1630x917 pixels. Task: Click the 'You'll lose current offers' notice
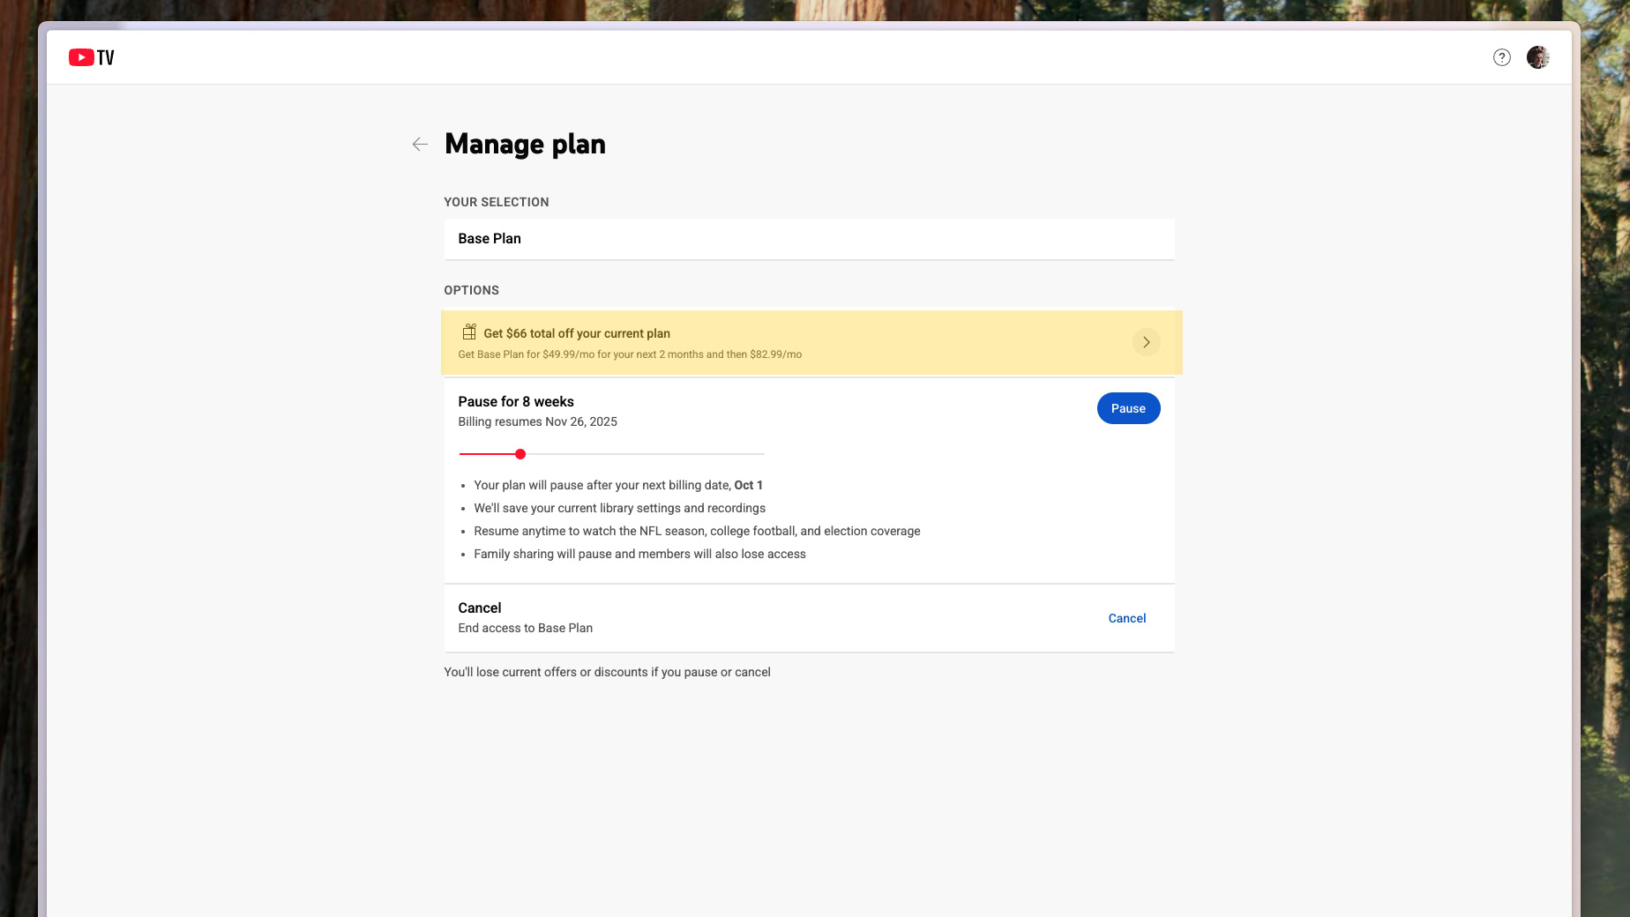pyautogui.click(x=607, y=672)
